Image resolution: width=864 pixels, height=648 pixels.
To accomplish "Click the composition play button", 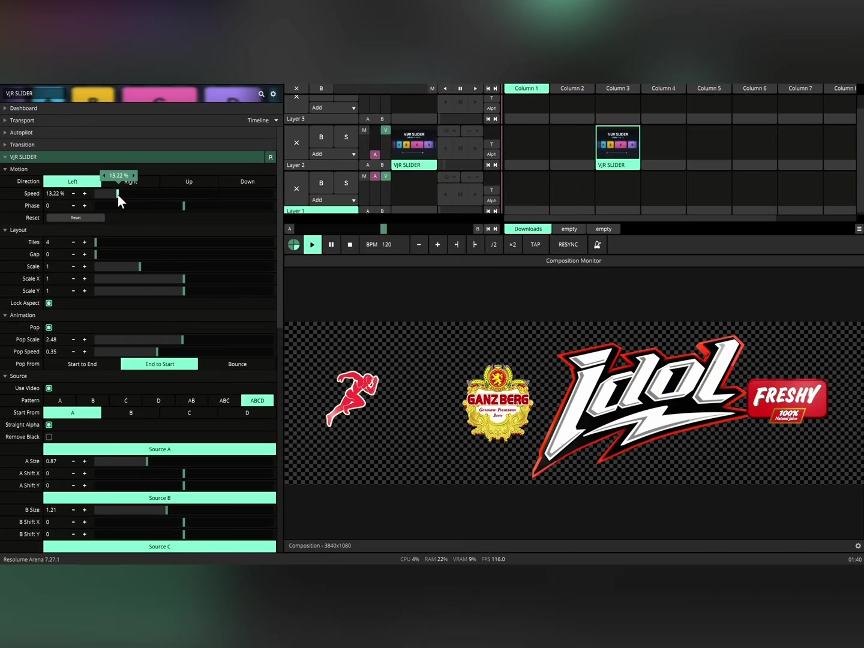I will point(312,245).
